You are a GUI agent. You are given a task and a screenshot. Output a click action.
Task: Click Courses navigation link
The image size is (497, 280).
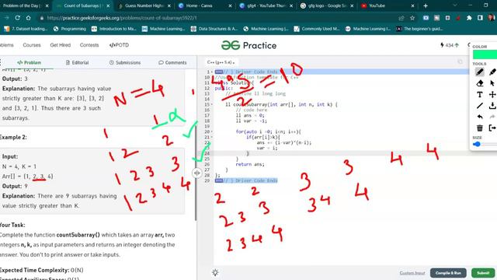pos(32,45)
